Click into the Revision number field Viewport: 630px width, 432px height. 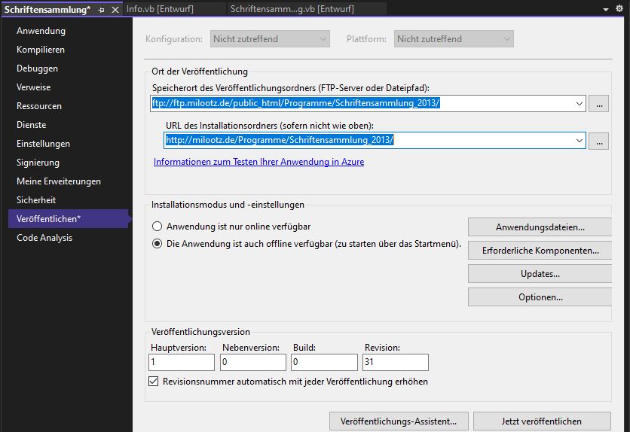pyautogui.click(x=395, y=363)
